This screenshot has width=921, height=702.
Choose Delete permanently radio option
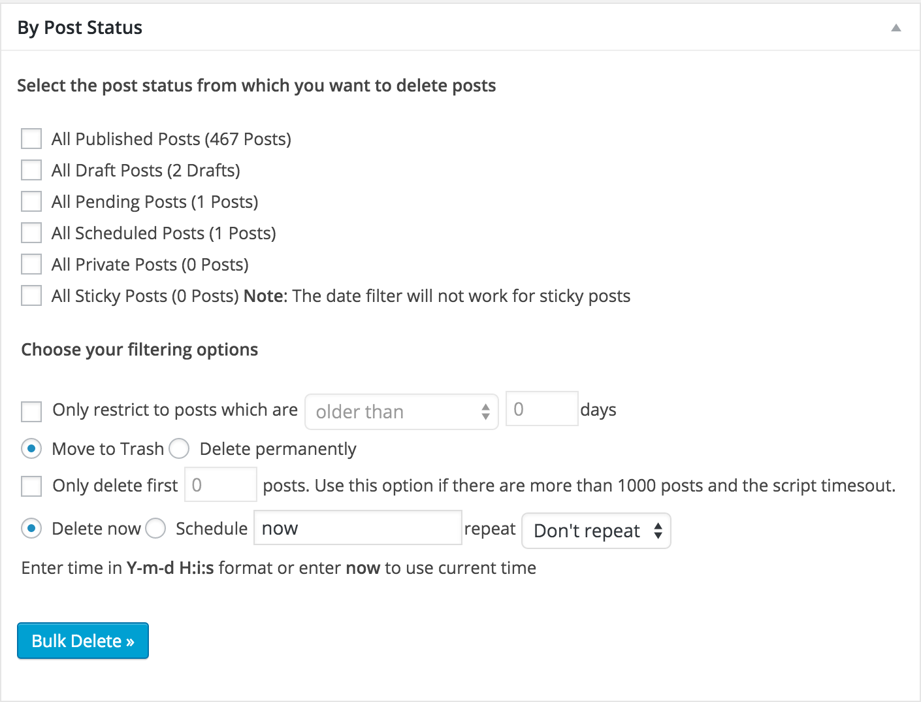point(179,449)
